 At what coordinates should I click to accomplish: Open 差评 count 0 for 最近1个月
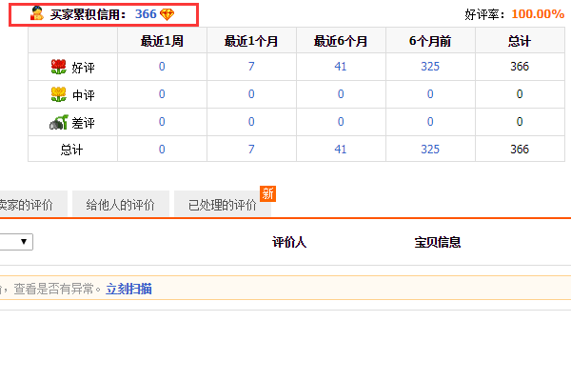[x=251, y=121]
